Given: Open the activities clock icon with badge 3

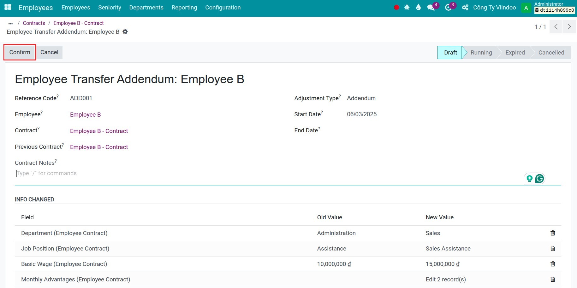Looking at the screenshot, I should (x=448, y=8).
